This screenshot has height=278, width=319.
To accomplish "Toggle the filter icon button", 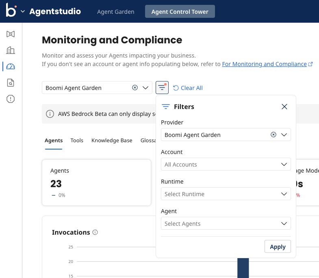I will [162, 88].
